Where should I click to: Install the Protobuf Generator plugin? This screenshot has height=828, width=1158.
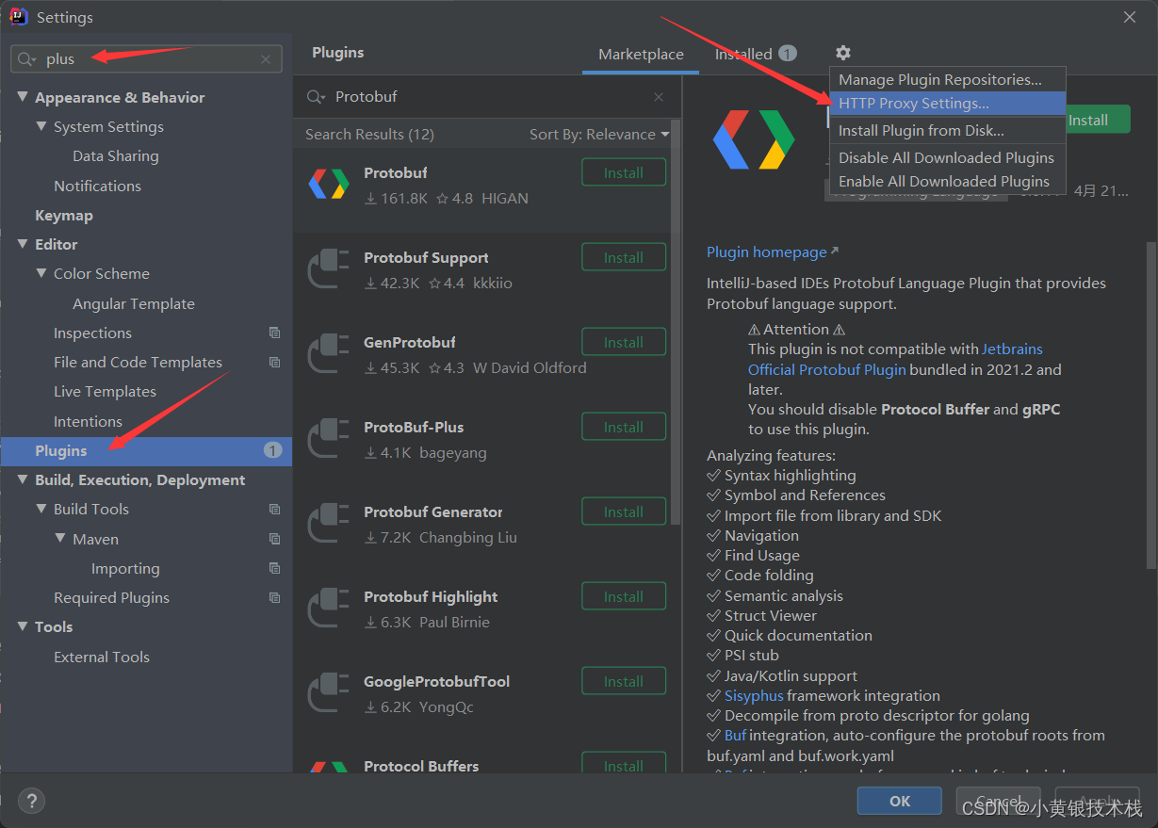point(624,511)
